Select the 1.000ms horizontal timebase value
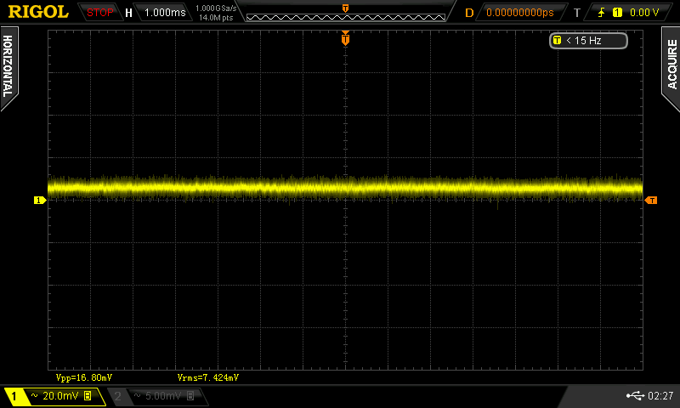Viewport: 680px width, 408px height. [165, 13]
